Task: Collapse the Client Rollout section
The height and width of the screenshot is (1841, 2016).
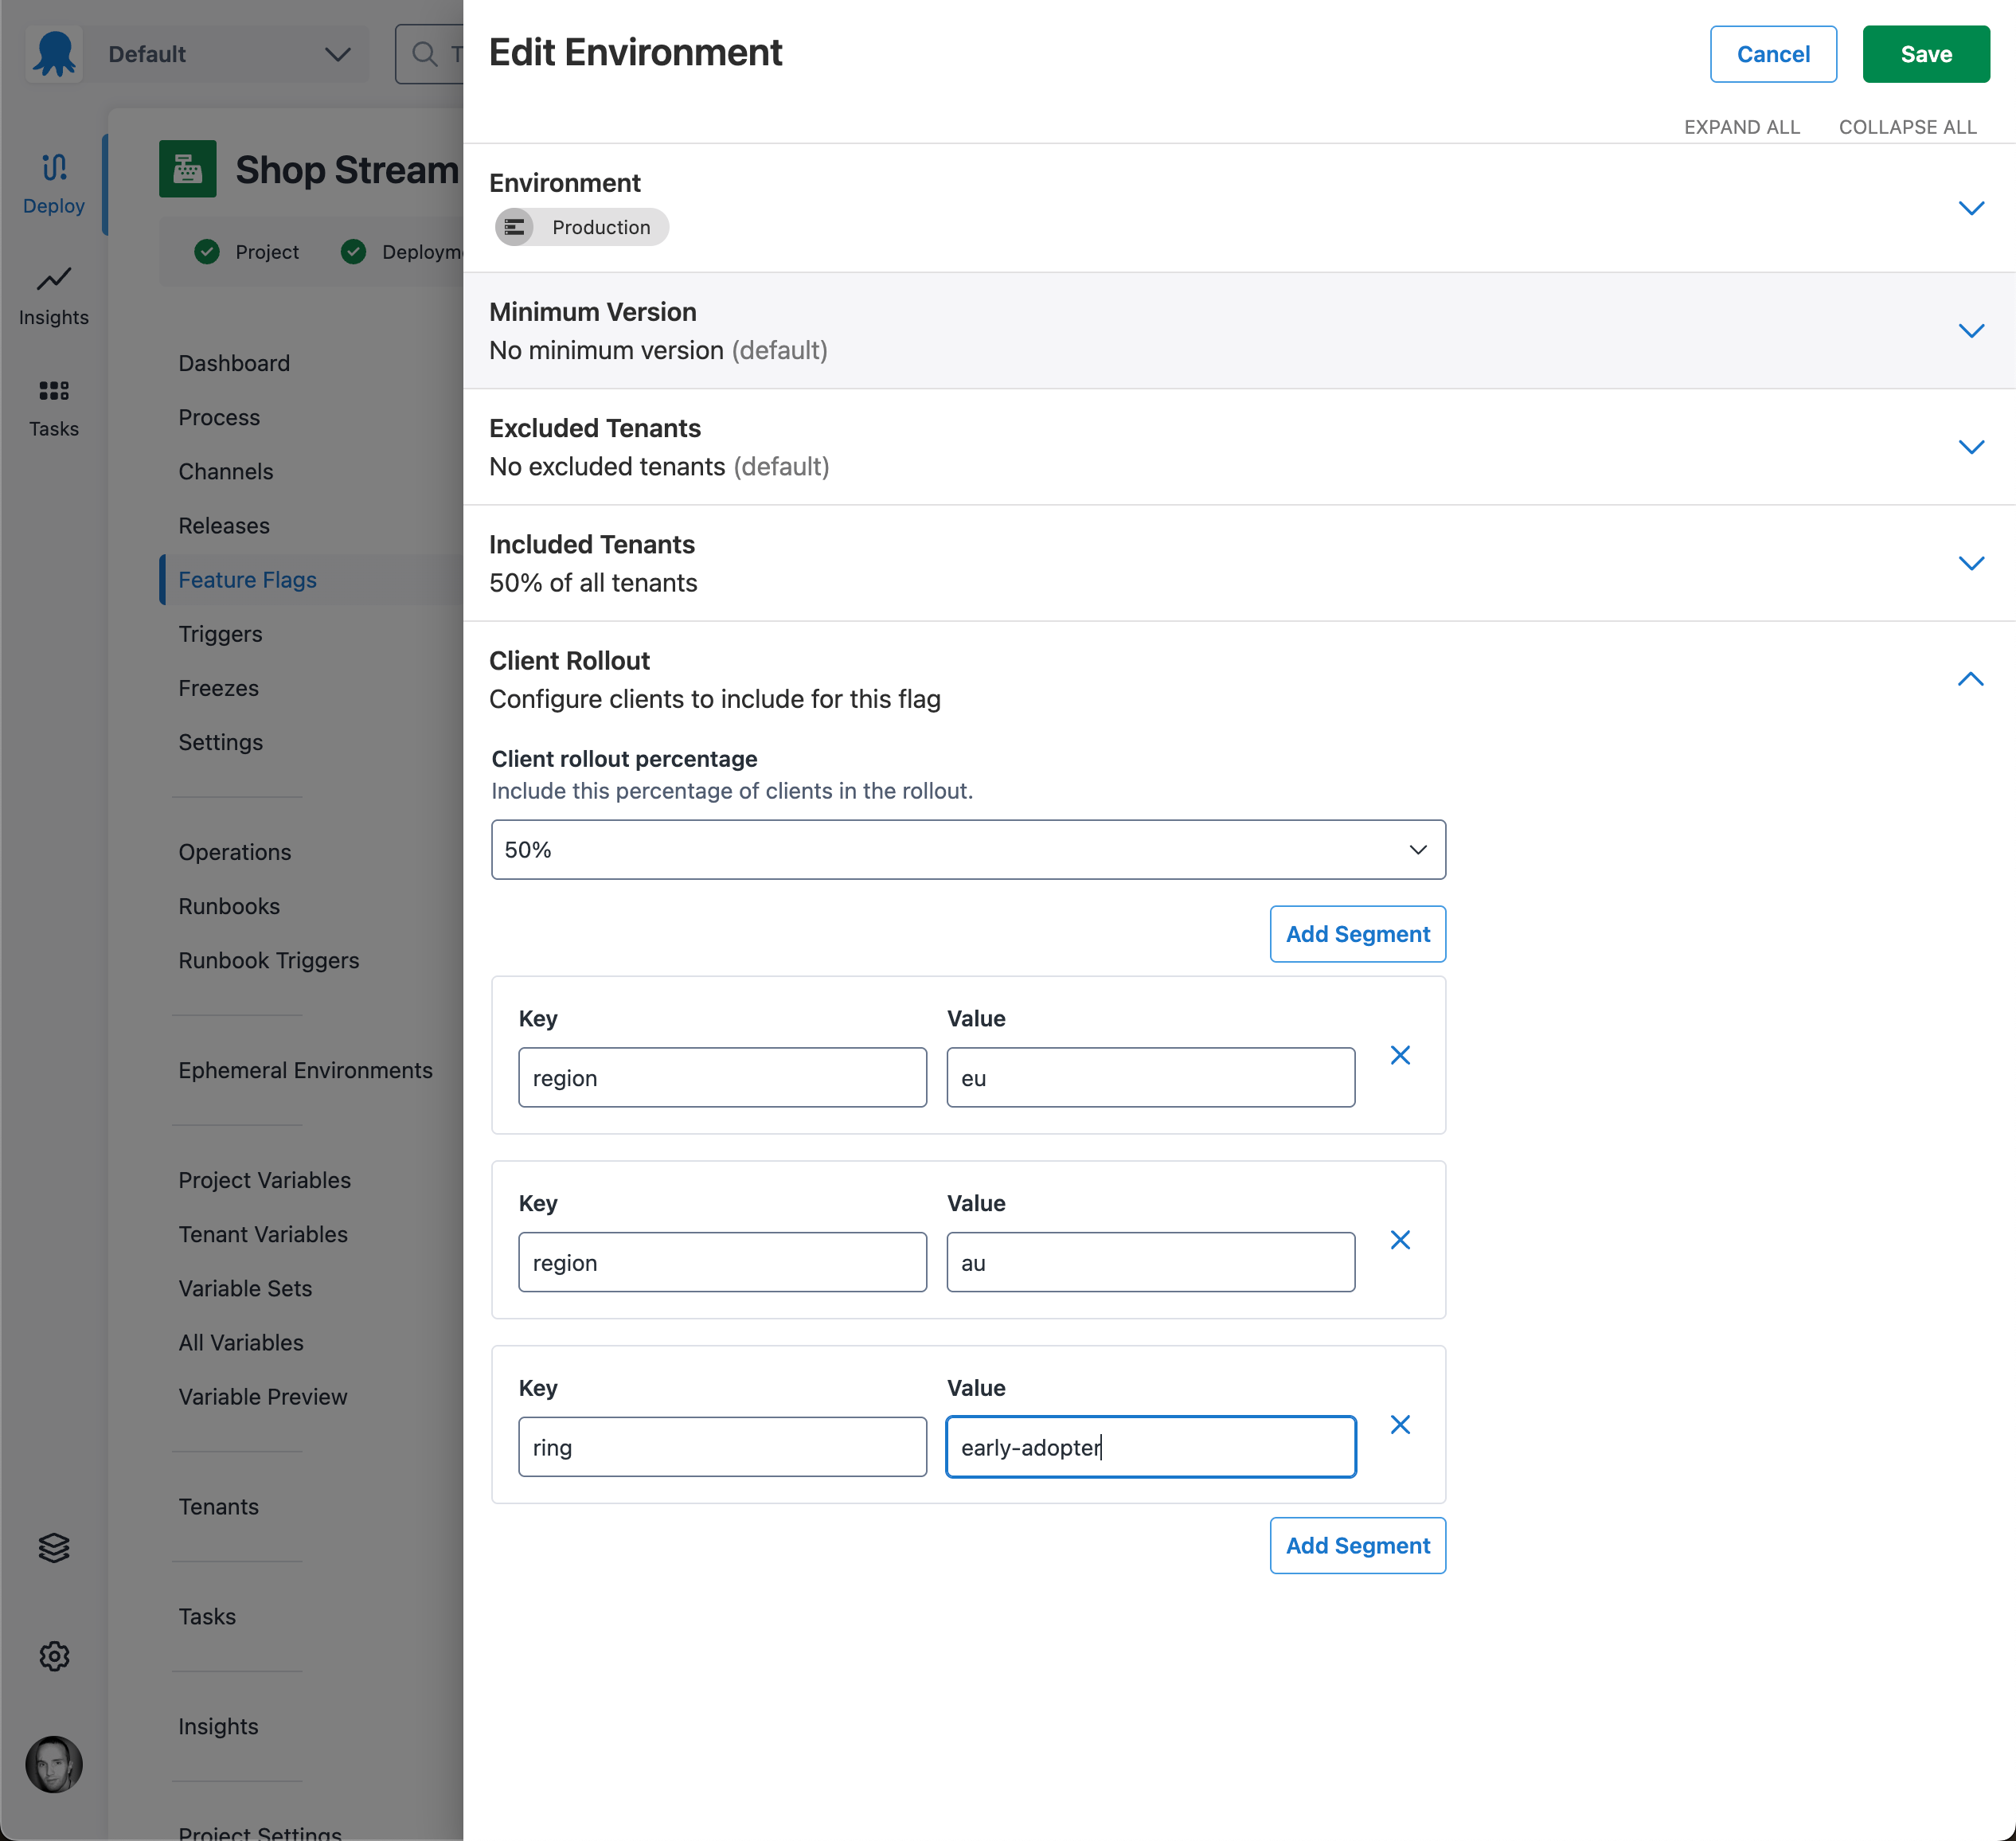Action: tap(1970, 679)
